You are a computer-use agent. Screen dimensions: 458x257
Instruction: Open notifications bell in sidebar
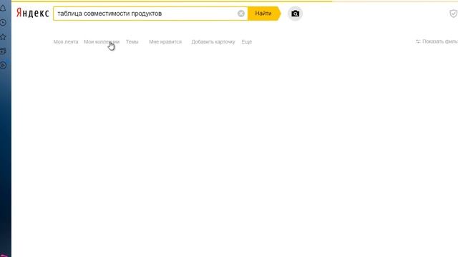(x=3, y=8)
